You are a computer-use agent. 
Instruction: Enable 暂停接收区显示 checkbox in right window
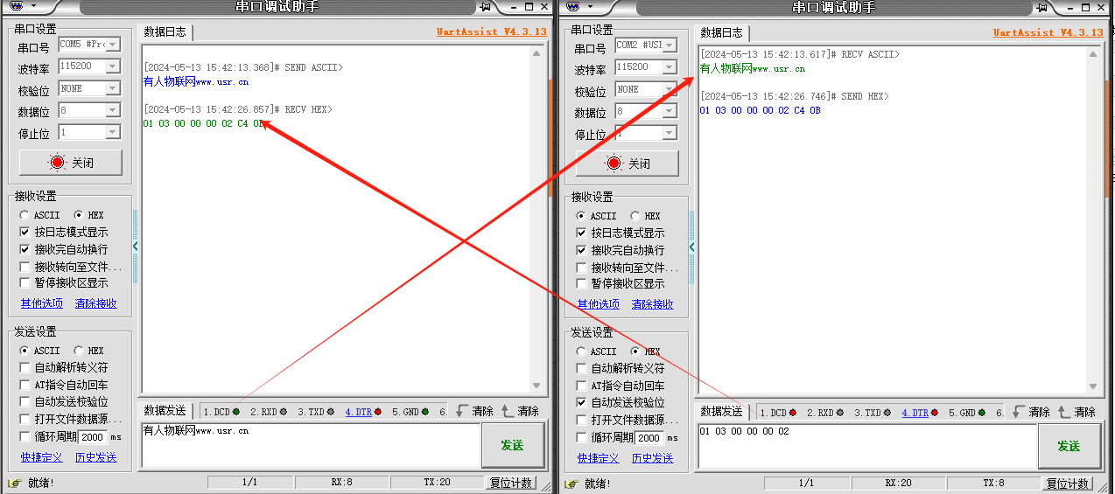tap(582, 283)
